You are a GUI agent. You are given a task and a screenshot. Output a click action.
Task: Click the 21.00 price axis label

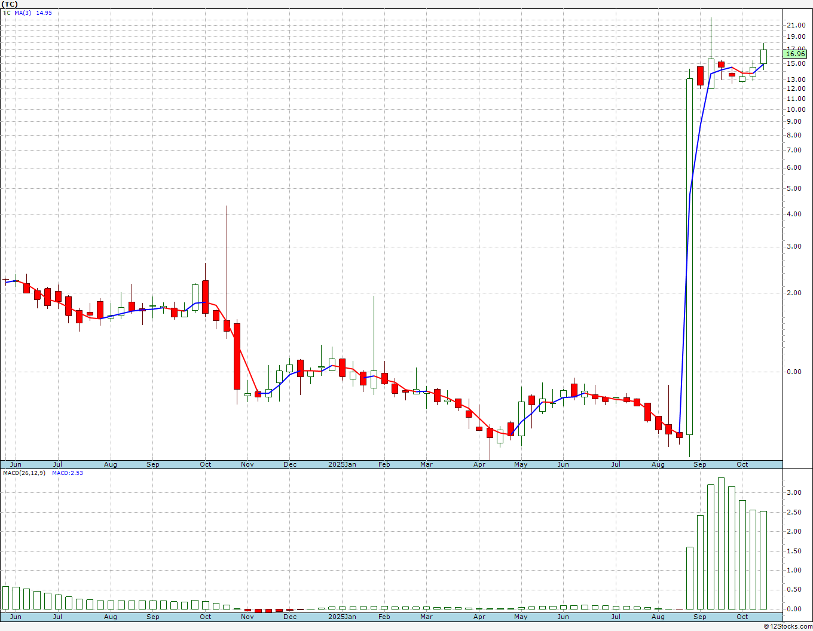tap(796, 25)
